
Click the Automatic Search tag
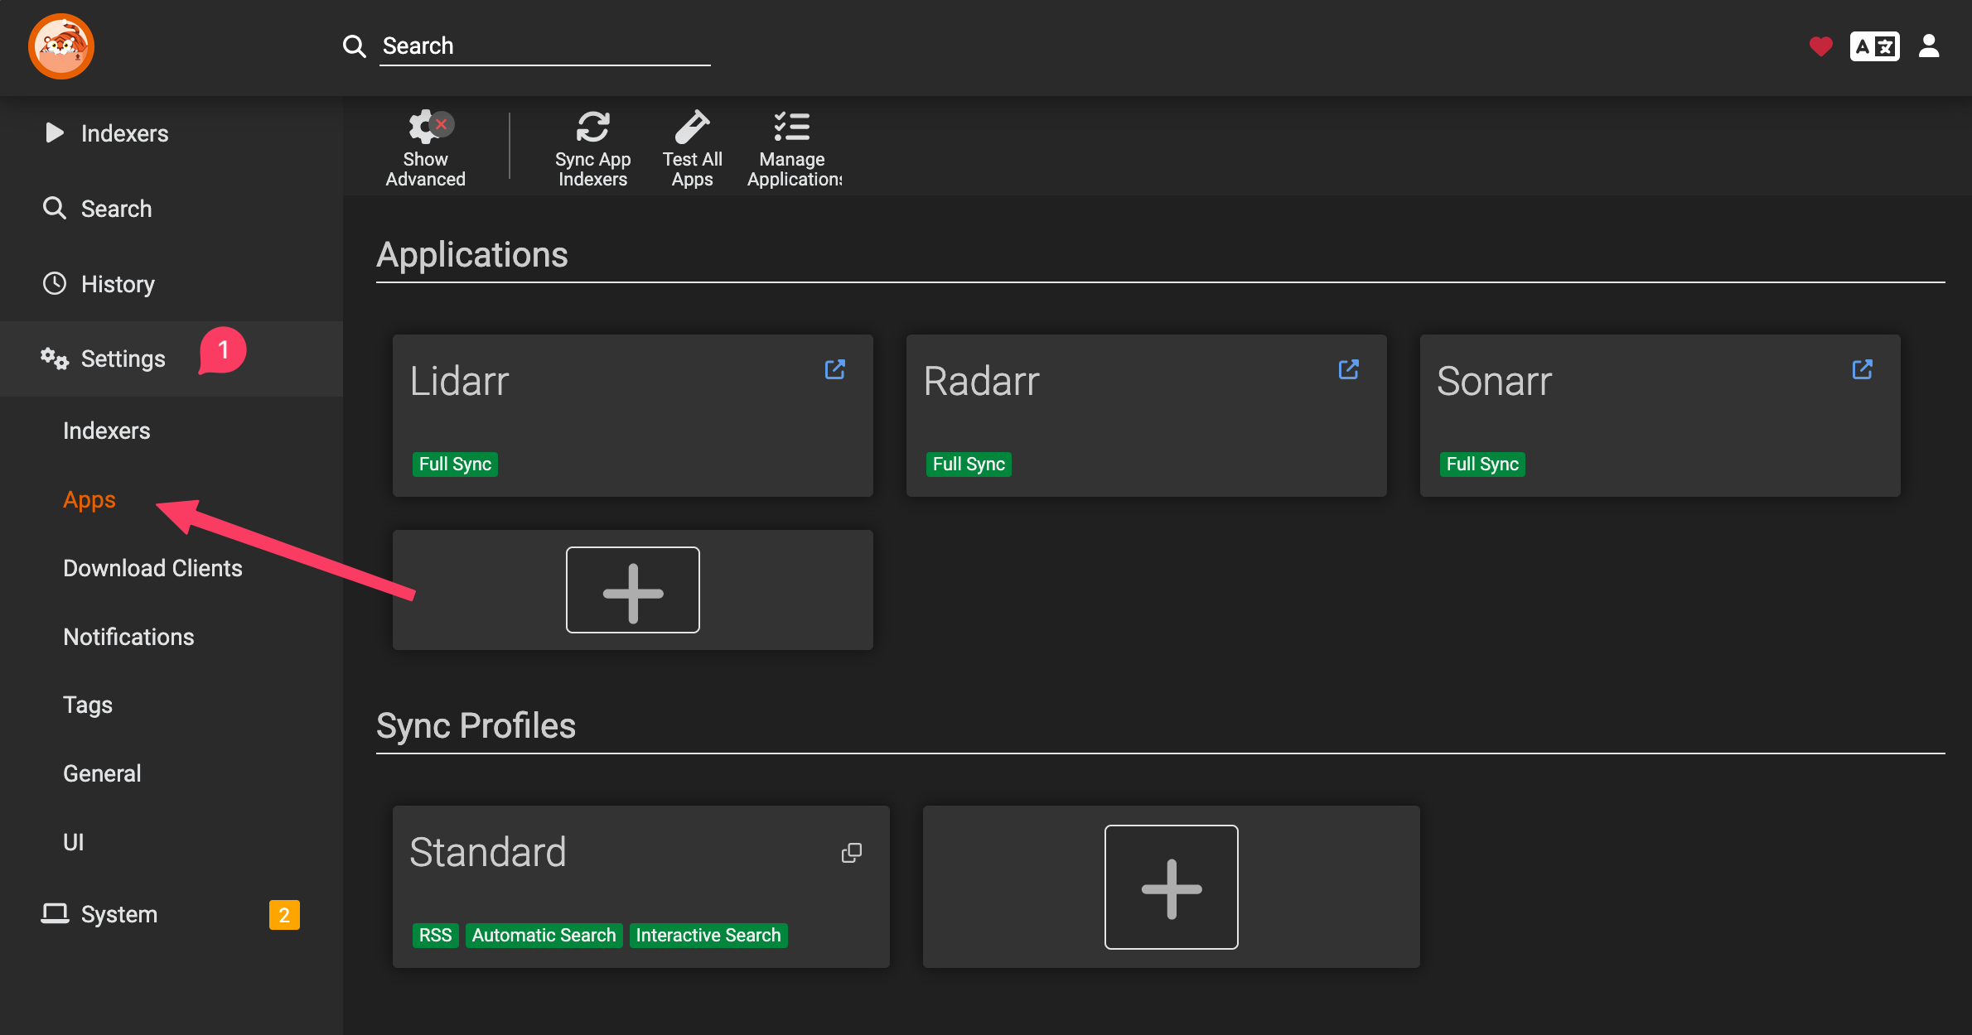[x=544, y=935]
